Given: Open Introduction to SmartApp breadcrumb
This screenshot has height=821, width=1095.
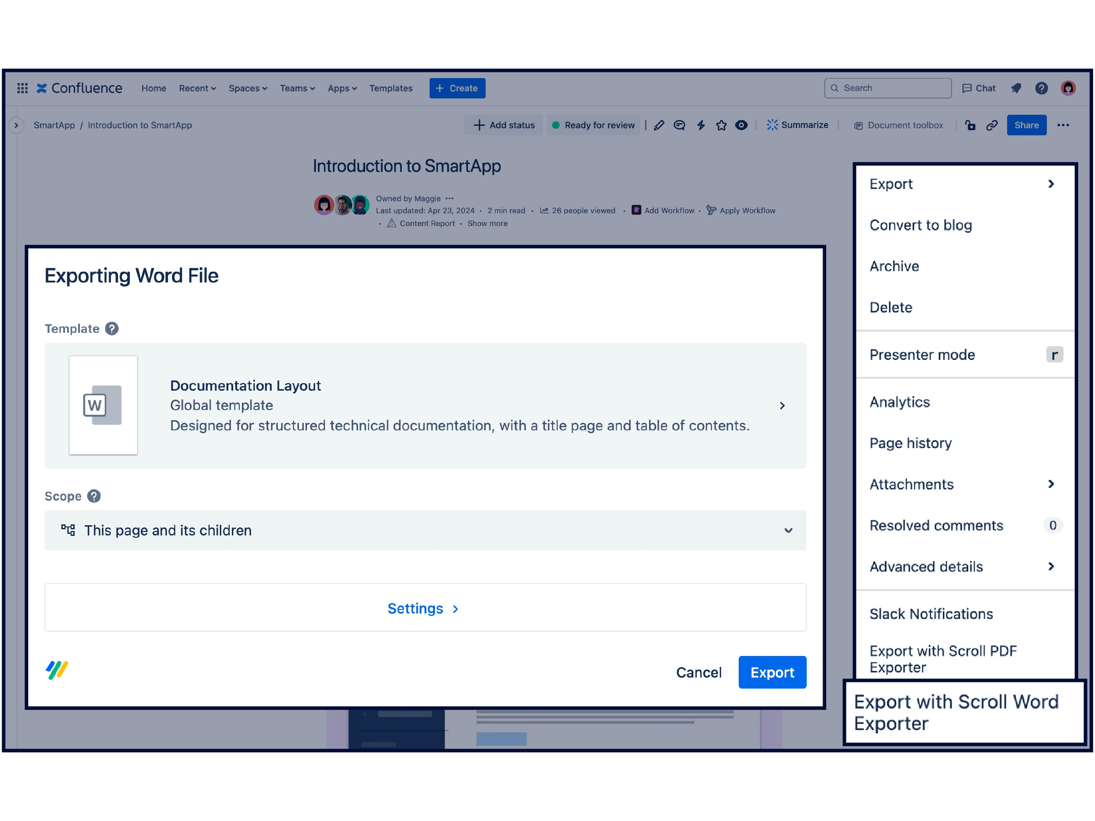Looking at the screenshot, I should 140,125.
